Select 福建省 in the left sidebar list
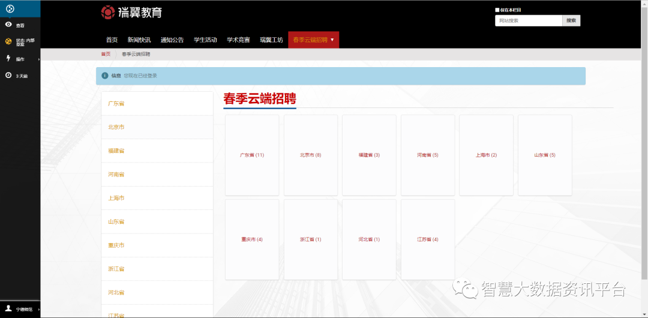648x318 pixels. tap(157, 151)
